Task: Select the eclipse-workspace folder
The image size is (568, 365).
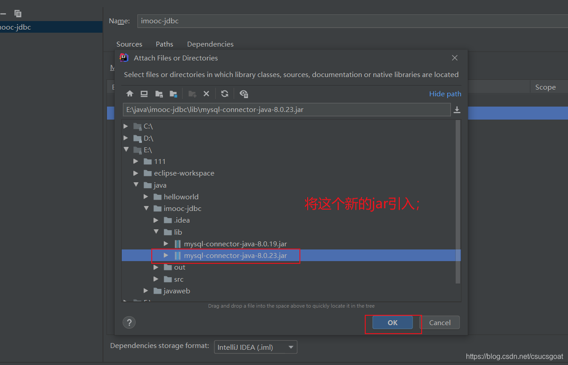Action: pyautogui.click(x=184, y=173)
